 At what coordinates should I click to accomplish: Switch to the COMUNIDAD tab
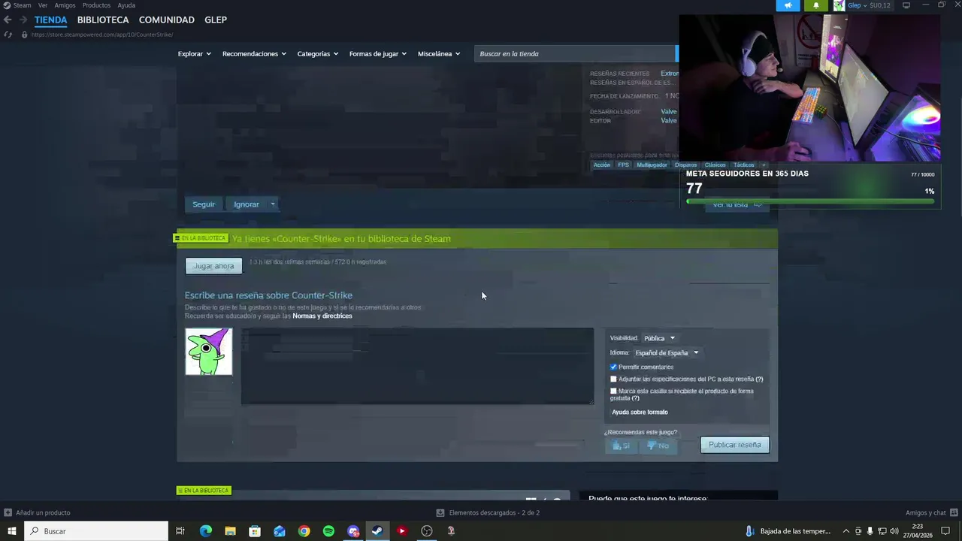tap(167, 20)
